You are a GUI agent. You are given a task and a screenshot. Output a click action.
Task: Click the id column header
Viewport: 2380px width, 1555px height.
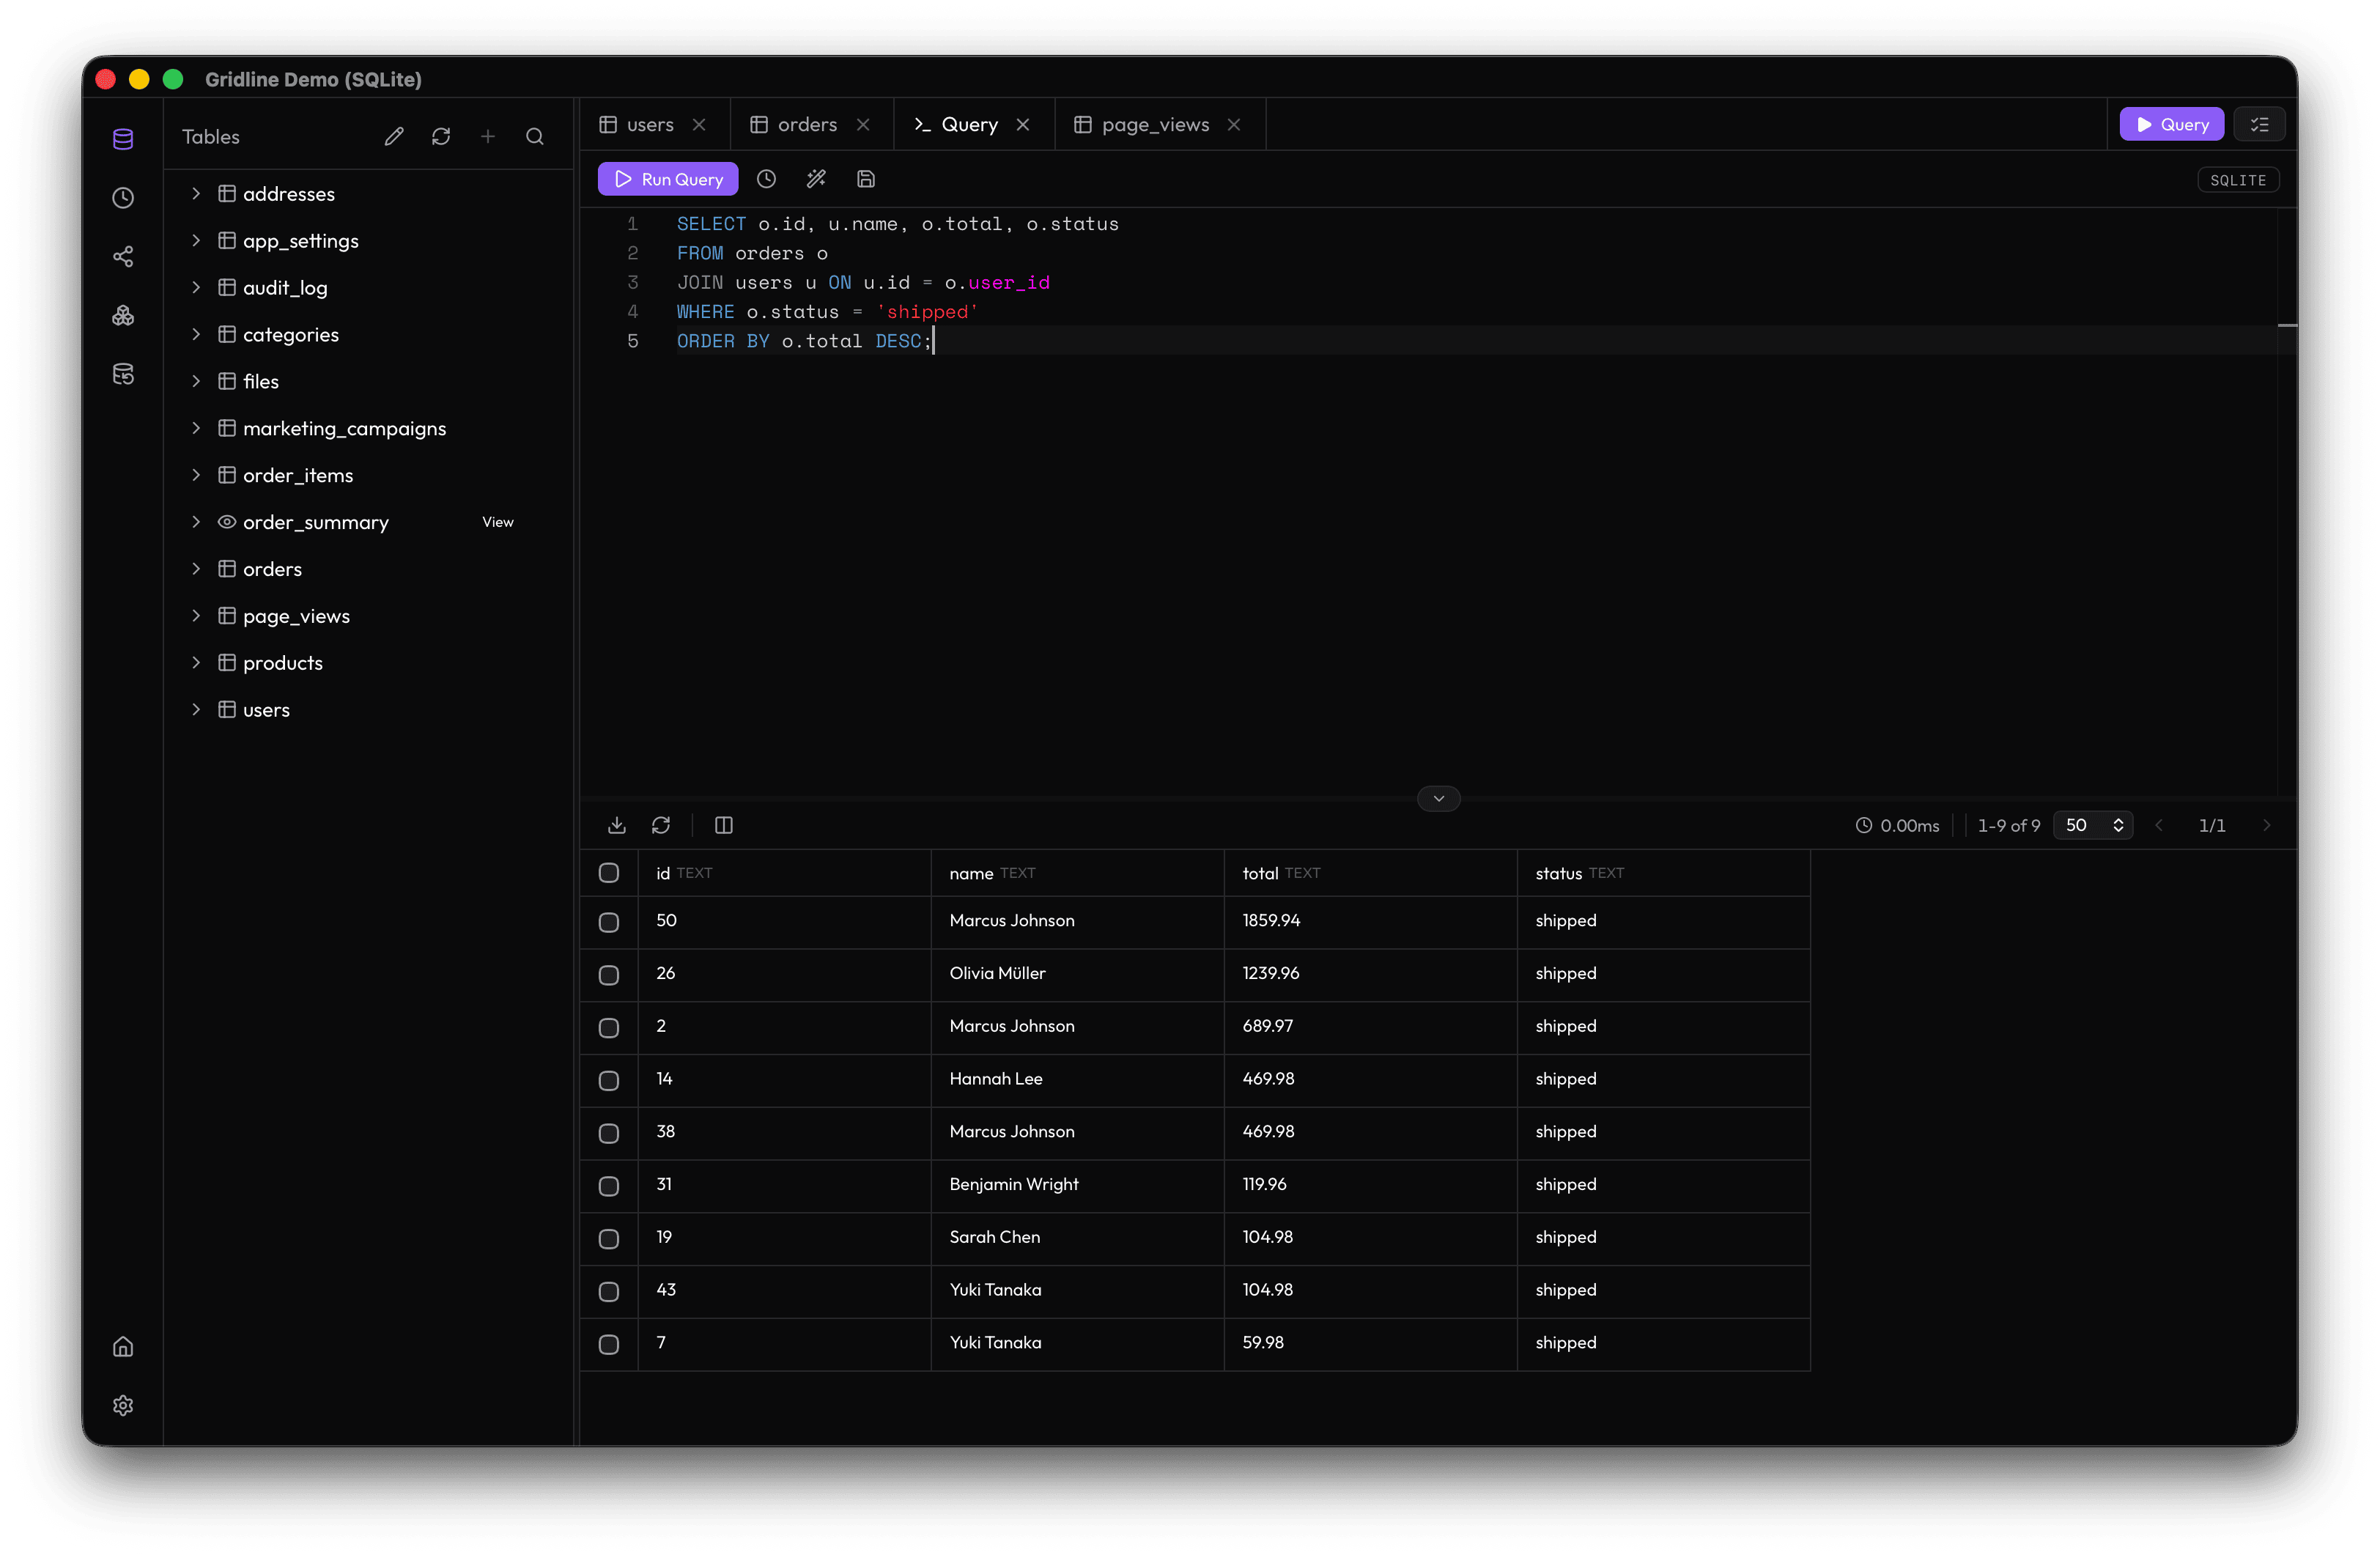pos(784,873)
